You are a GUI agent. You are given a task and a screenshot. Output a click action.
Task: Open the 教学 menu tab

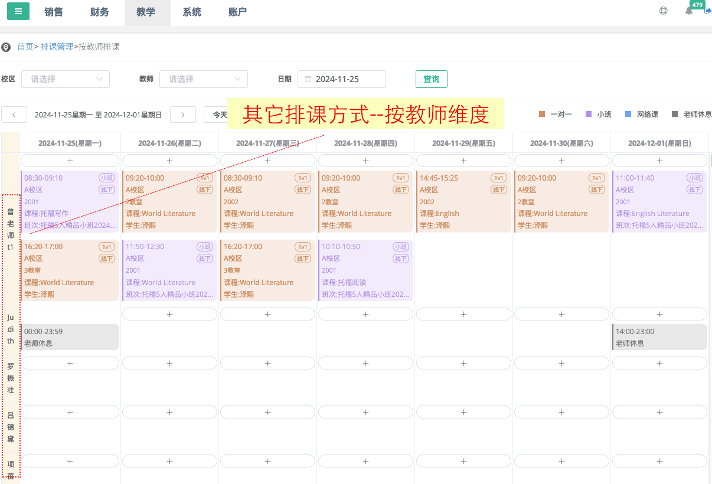(146, 12)
